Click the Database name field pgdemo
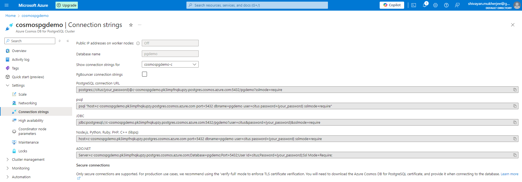The height and width of the screenshot is (182, 522). pyautogui.click(x=170, y=54)
